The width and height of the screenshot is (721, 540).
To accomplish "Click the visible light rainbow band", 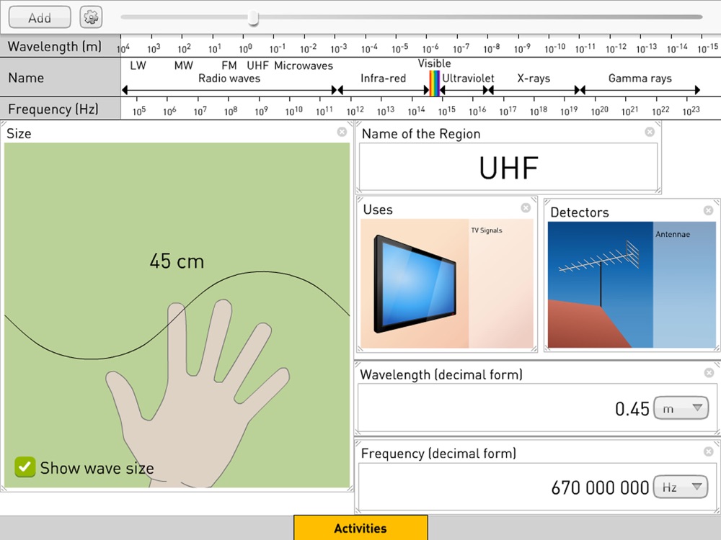I will pos(435,83).
